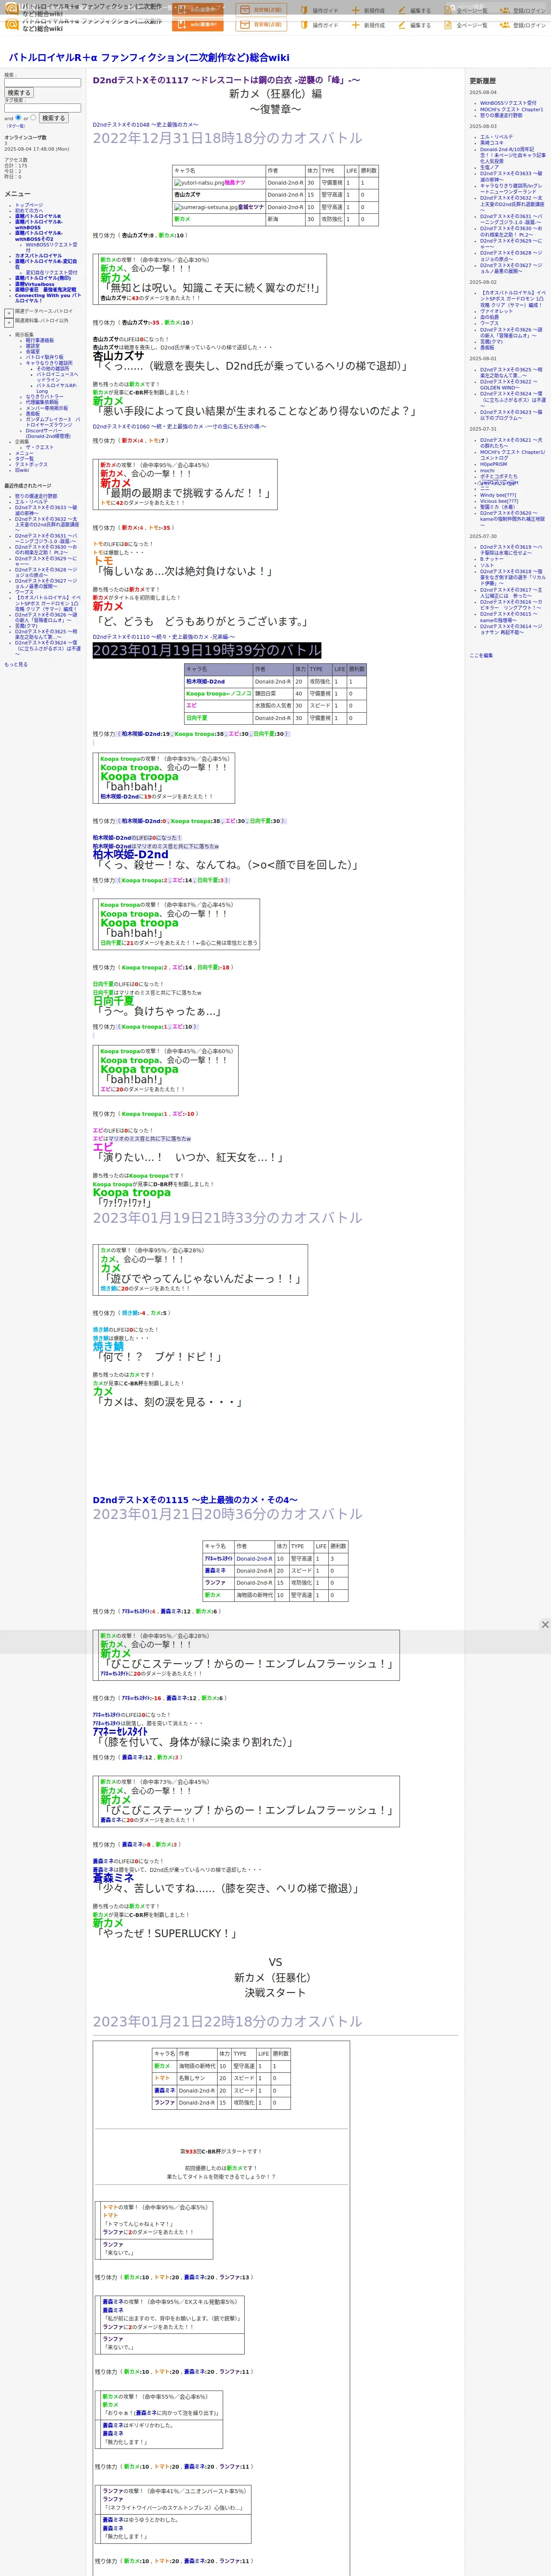Click Koopa troopa〜ノコノコ table cell
The width and height of the screenshot is (551, 2576).
218,693
